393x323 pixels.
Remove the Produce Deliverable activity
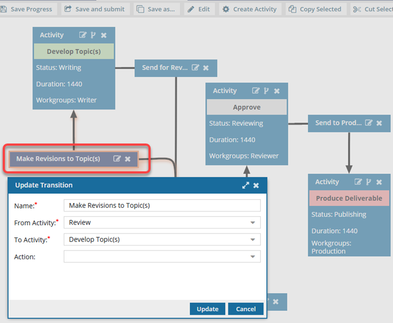pos(379,182)
